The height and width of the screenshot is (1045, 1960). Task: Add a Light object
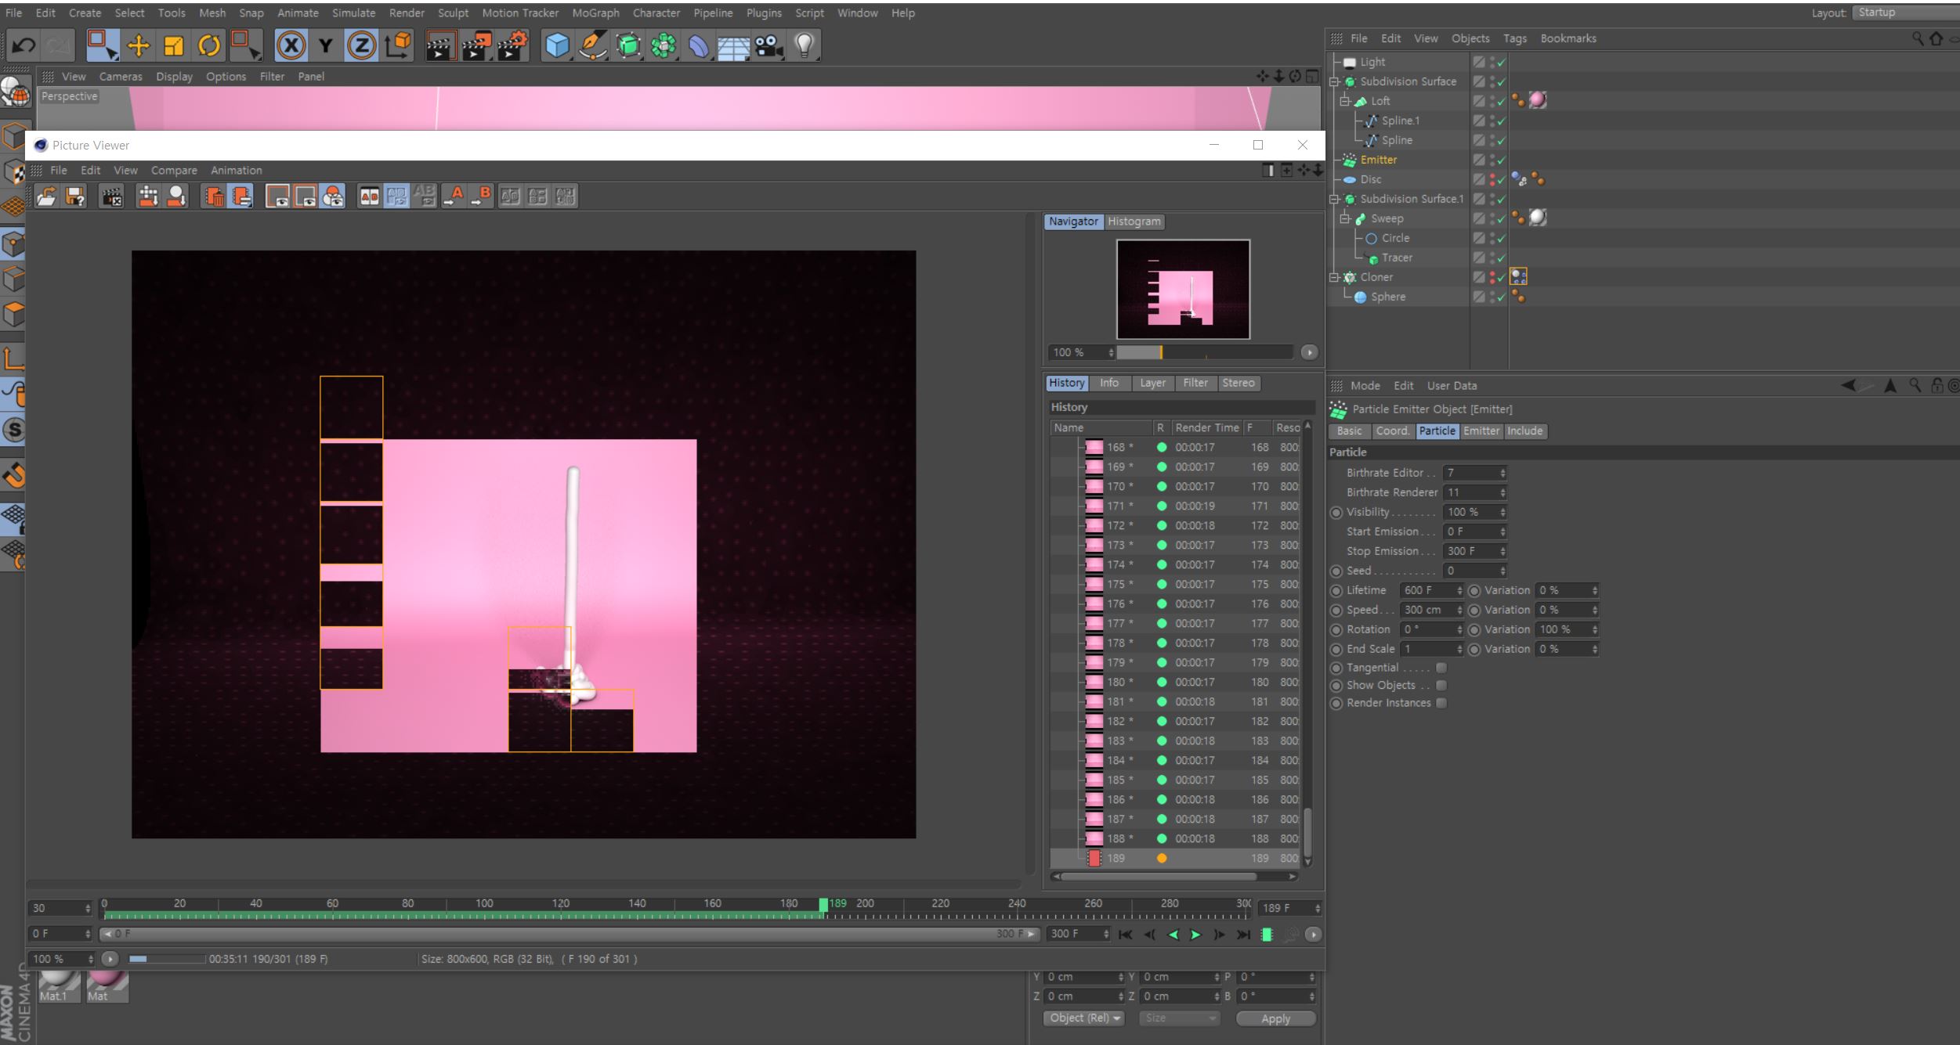click(805, 45)
